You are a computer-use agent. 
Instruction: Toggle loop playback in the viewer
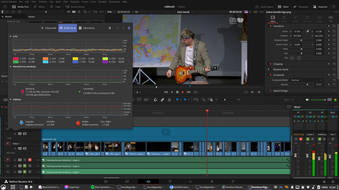(196, 92)
